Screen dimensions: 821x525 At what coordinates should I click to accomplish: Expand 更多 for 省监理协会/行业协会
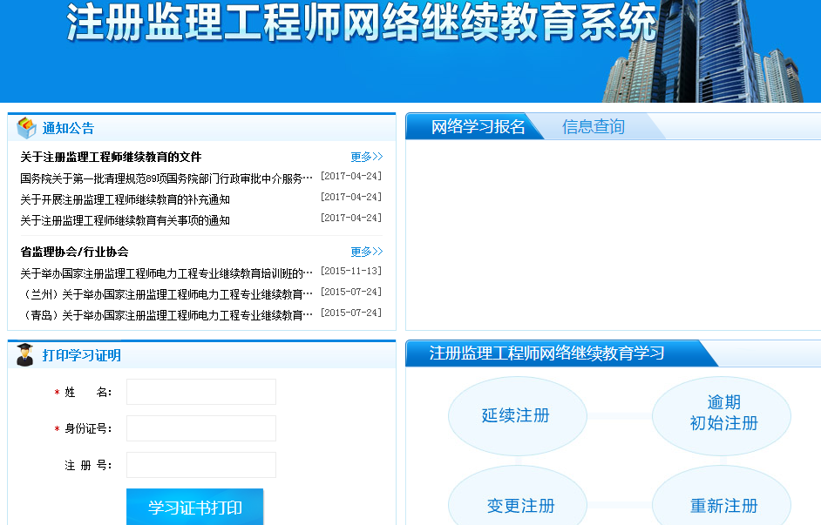click(x=366, y=252)
